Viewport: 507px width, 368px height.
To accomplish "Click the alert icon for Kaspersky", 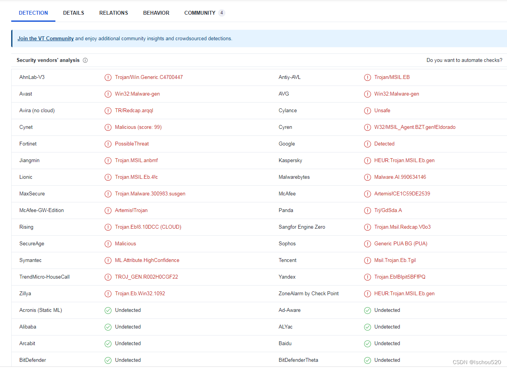I will (368, 161).
